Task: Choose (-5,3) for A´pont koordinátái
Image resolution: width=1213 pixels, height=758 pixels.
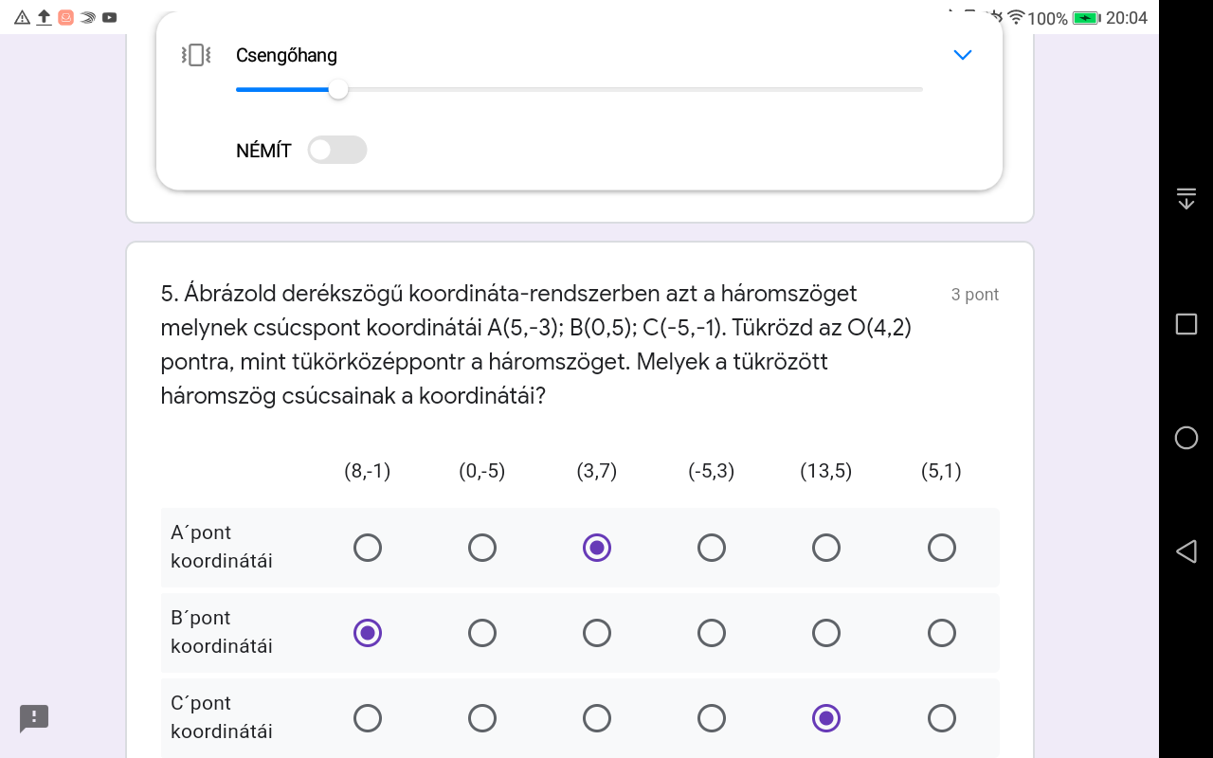Action: tap(712, 548)
